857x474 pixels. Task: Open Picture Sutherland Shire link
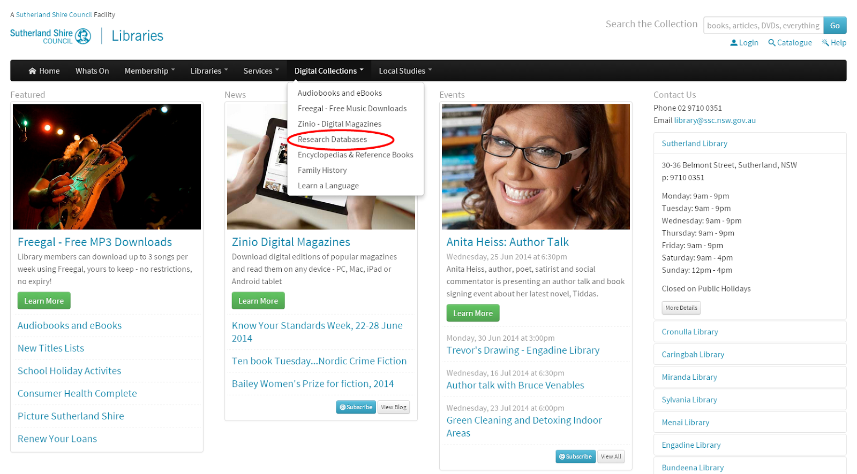[x=71, y=416]
